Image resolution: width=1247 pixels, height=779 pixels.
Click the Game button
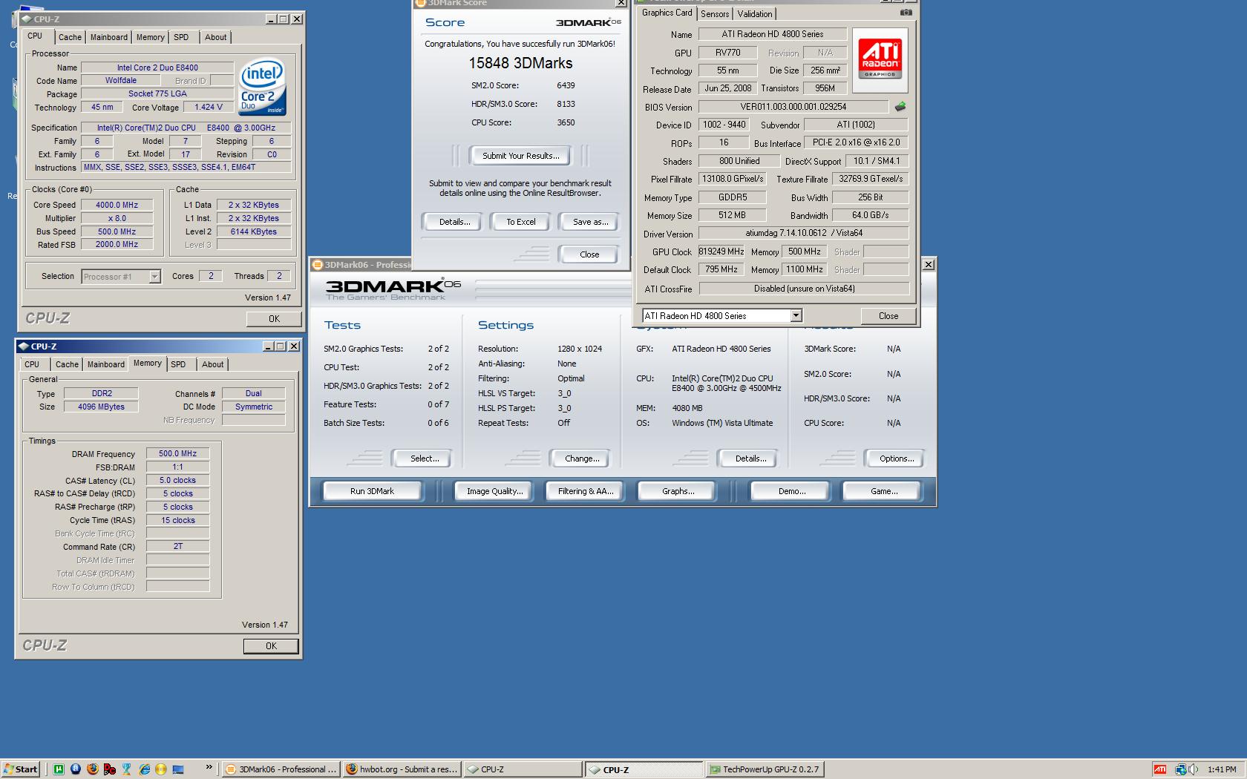pos(883,491)
